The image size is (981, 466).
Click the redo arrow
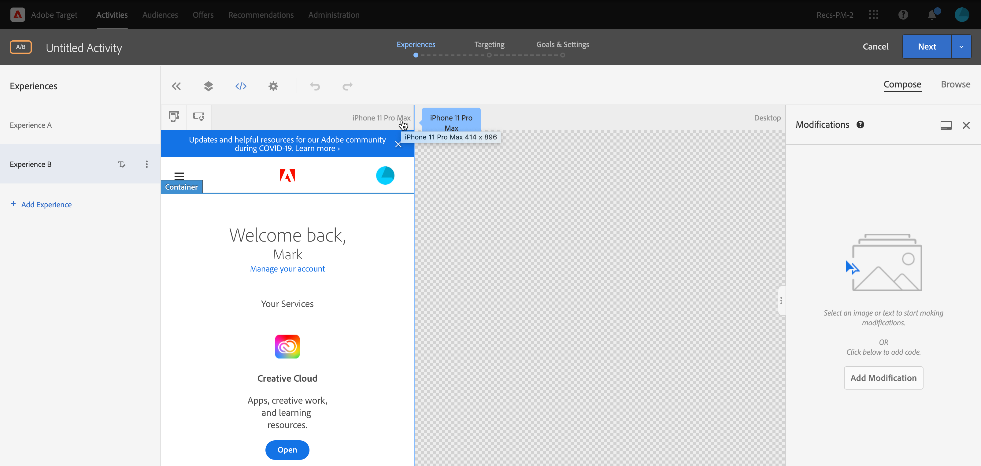tap(347, 86)
